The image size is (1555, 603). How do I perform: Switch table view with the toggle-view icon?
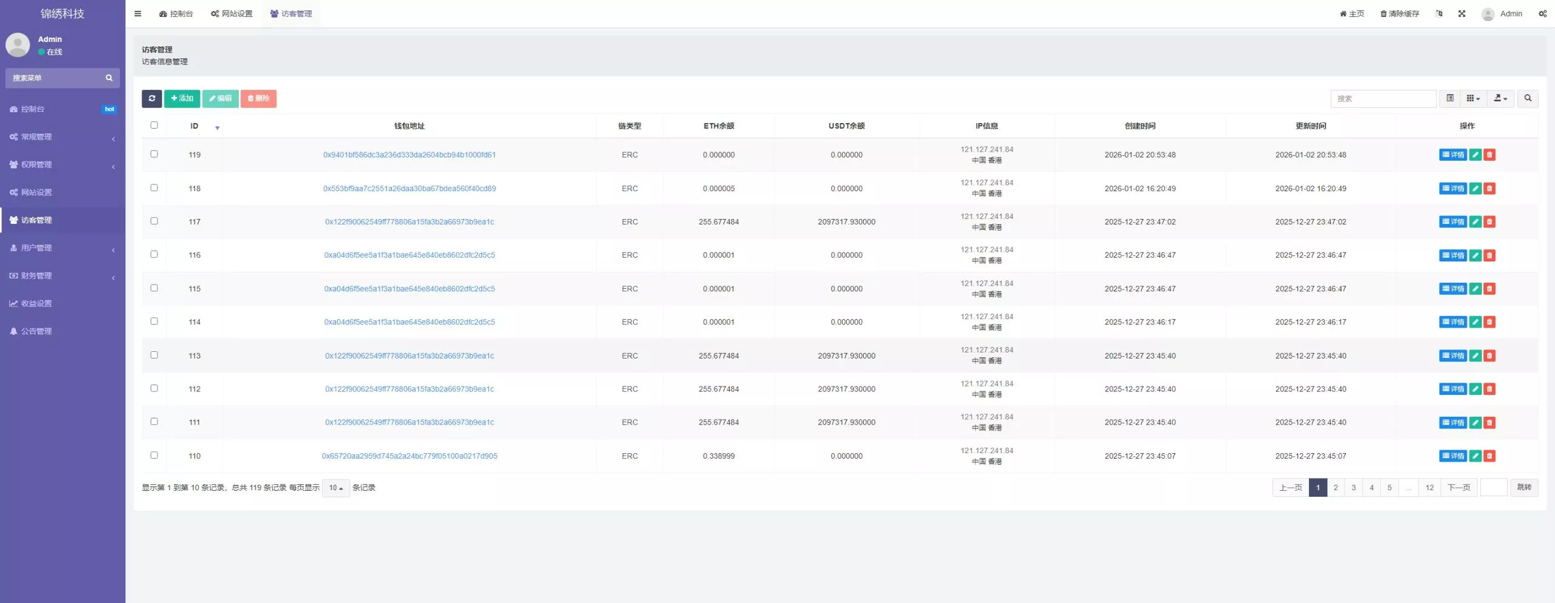tap(1450, 98)
